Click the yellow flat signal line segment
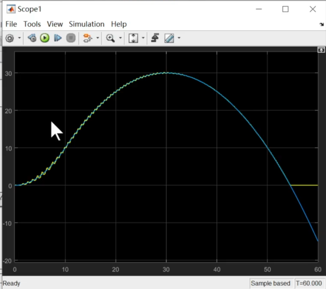The image size is (326, 289). (x=304, y=185)
